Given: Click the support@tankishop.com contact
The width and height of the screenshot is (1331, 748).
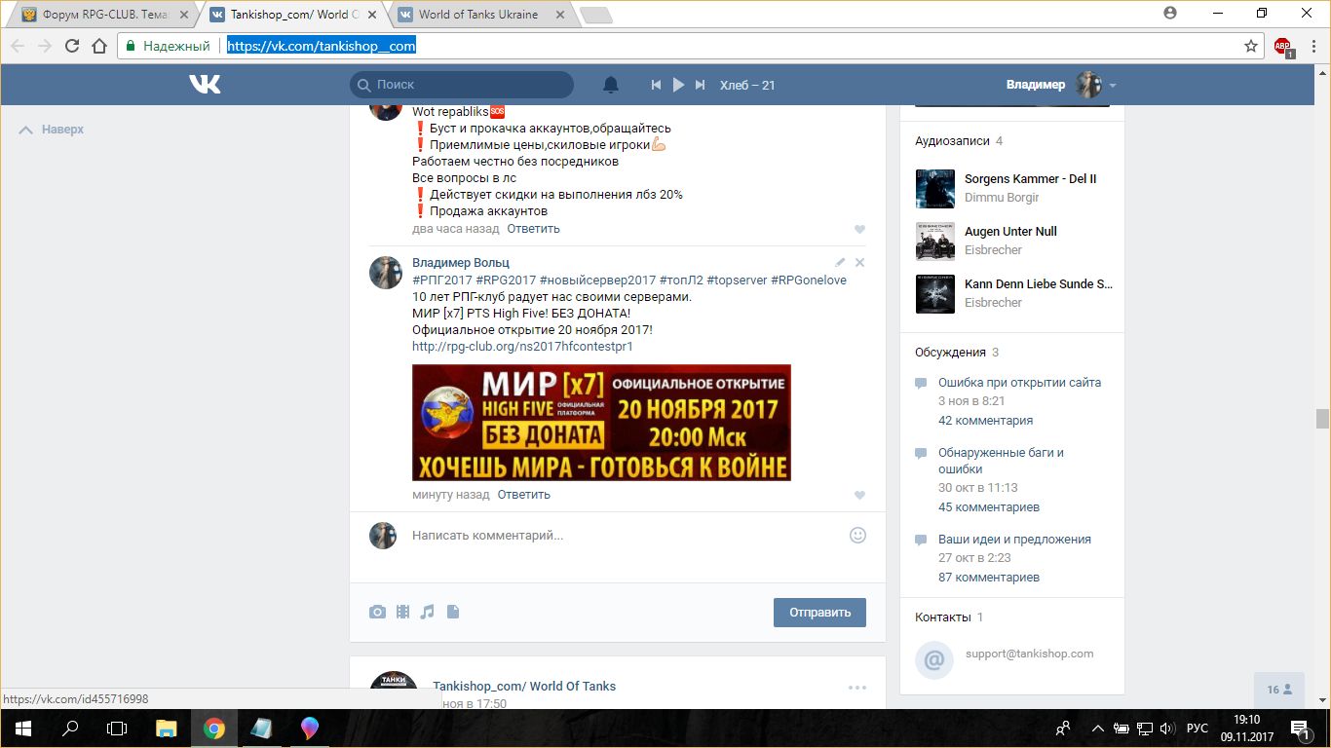Looking at the screenshot, I should point(1030,654).
